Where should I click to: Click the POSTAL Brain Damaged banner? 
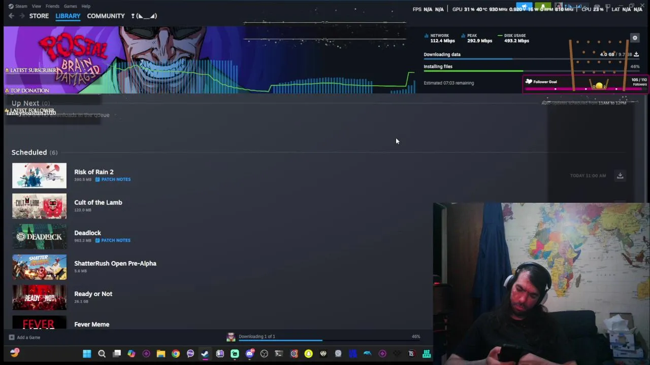pos(209,60)
